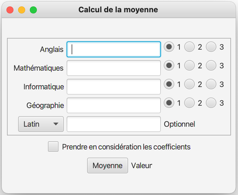
Task: Enable the coefficients checkbox
Action: (x=53, y=147)
